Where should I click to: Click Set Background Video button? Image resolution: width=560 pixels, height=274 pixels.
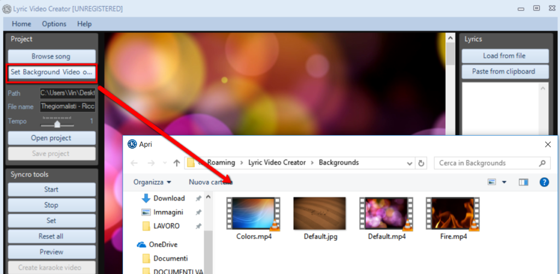tap(51, 72)
